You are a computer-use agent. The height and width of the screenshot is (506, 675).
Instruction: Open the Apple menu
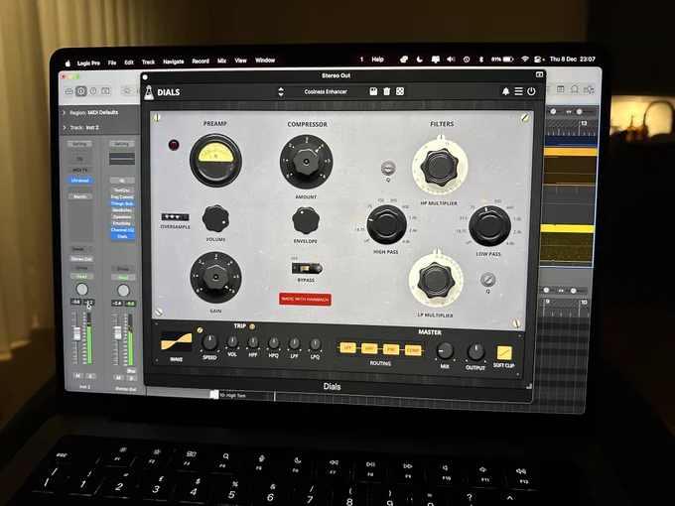67,63
